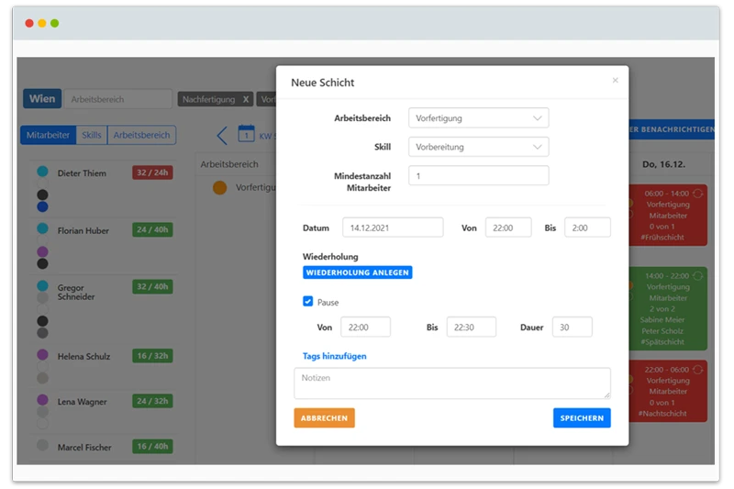The width and height of the screenshot is (734, 489).
Task: Open the Arbeitsbereich dropdown showing Vorfertigung
Action: [x=478, y=117]
